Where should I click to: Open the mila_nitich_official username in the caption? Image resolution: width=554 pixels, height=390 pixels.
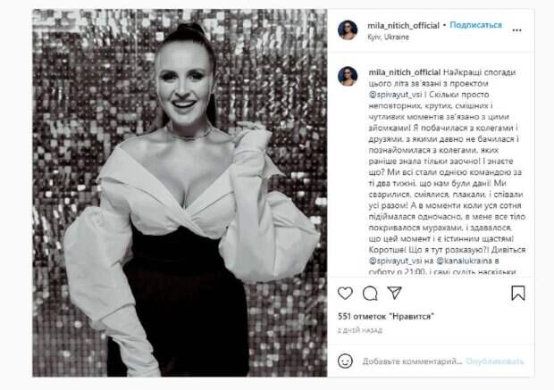[x=405, y=72]
